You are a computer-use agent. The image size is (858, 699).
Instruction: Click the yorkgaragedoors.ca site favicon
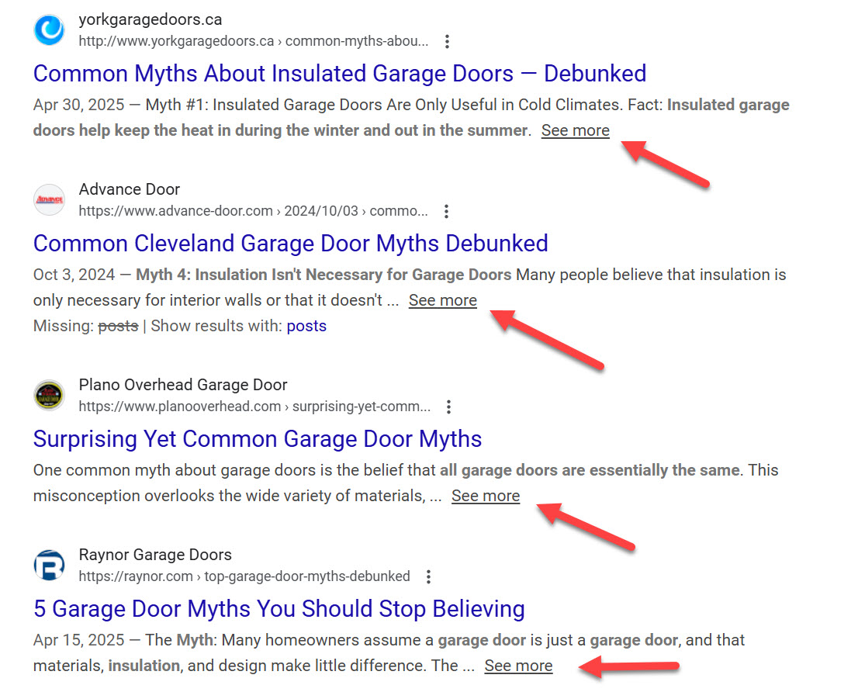[49, 29]
